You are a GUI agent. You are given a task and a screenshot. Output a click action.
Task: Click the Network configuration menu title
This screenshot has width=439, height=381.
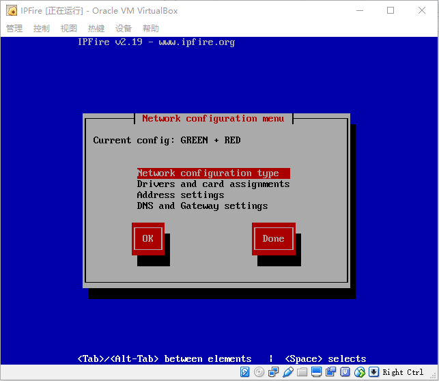click(x=213, y=119)
